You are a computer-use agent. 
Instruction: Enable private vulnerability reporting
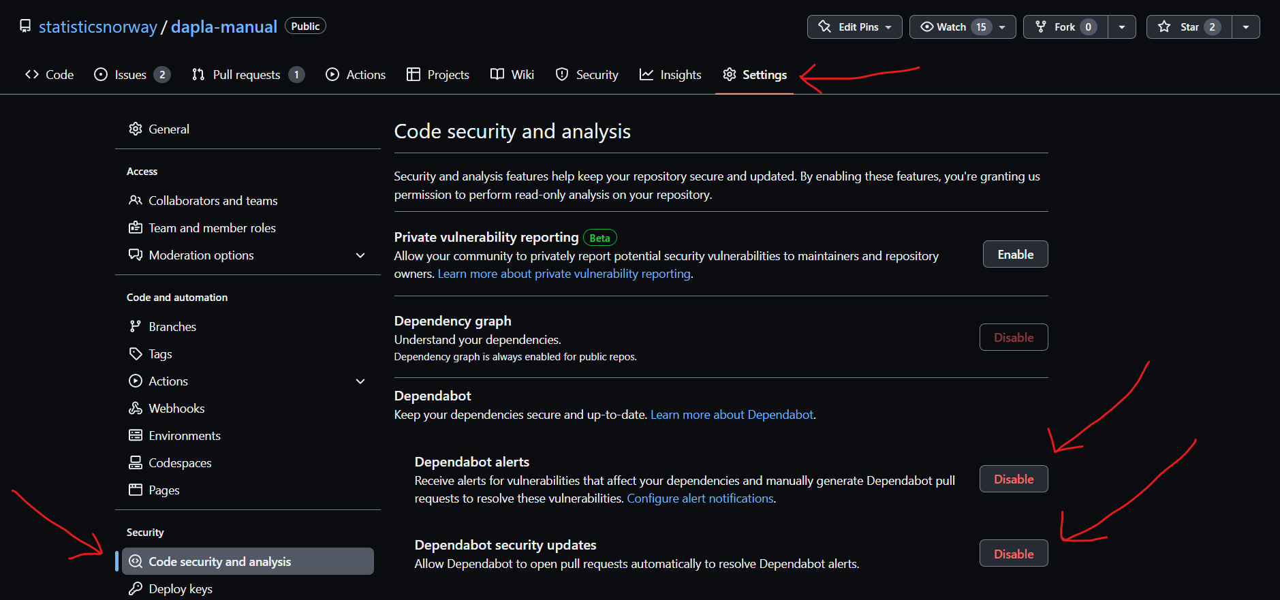point(1015,254)
